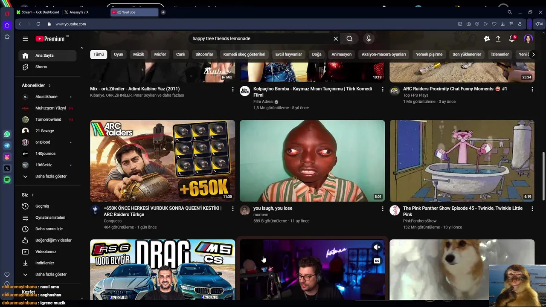Open Opera AI button in address bar
The image size is (546, 307).
coord(539,24)
